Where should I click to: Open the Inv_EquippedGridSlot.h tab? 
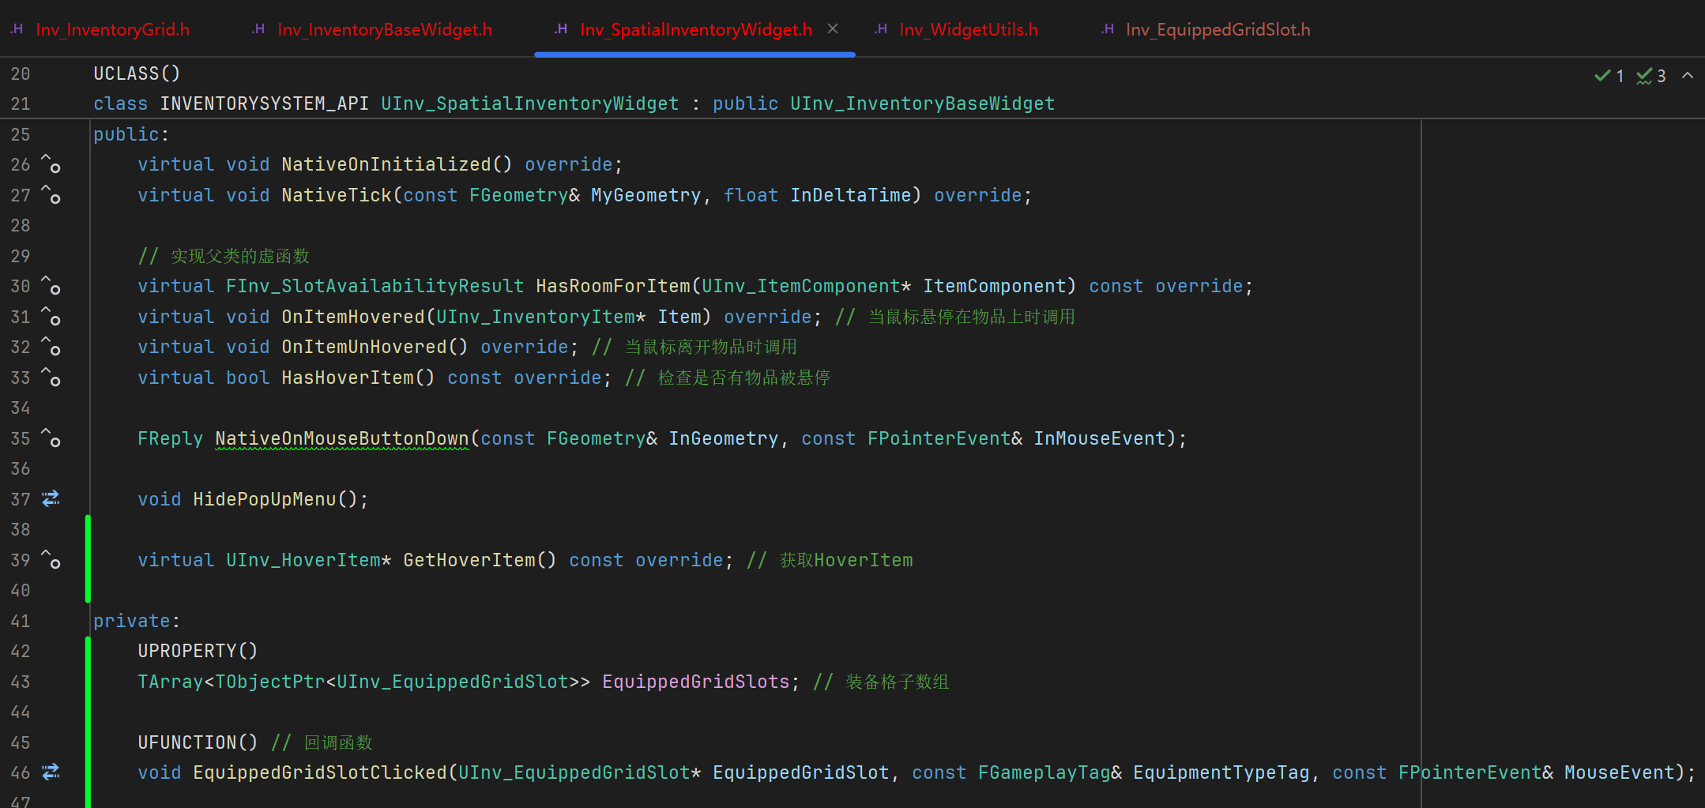click(x=1218, y=29)
